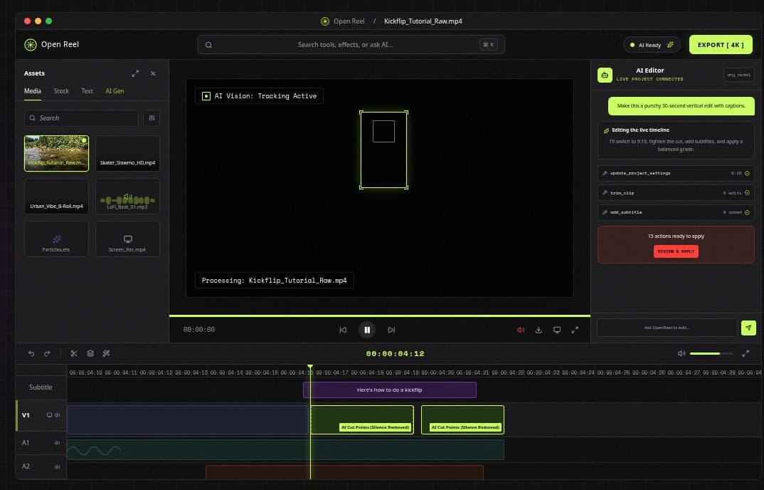Viewport: 764px width, 490px height.
Task: Click the AI Editor robot icon
Action: tap(605, 75)
